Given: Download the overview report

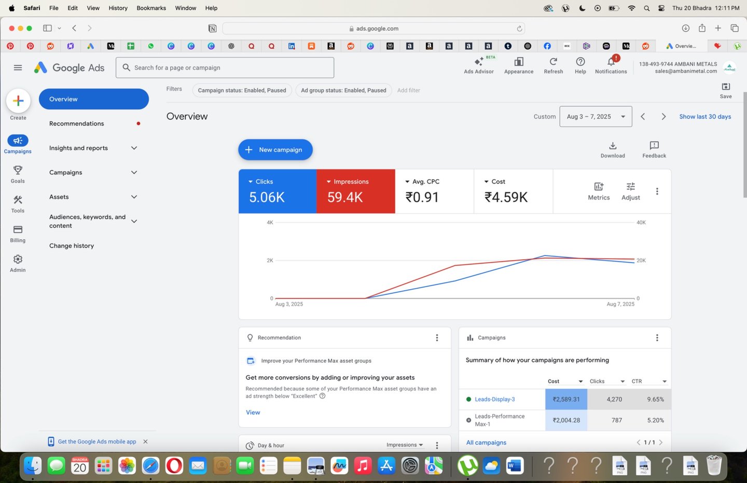Looking at the screenshot, I should tap(613, 146).
